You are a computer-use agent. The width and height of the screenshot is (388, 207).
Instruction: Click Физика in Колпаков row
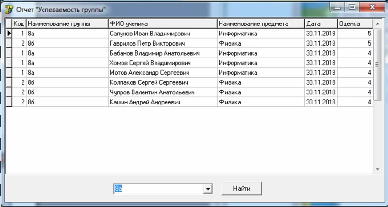click(x=261, y=82)
